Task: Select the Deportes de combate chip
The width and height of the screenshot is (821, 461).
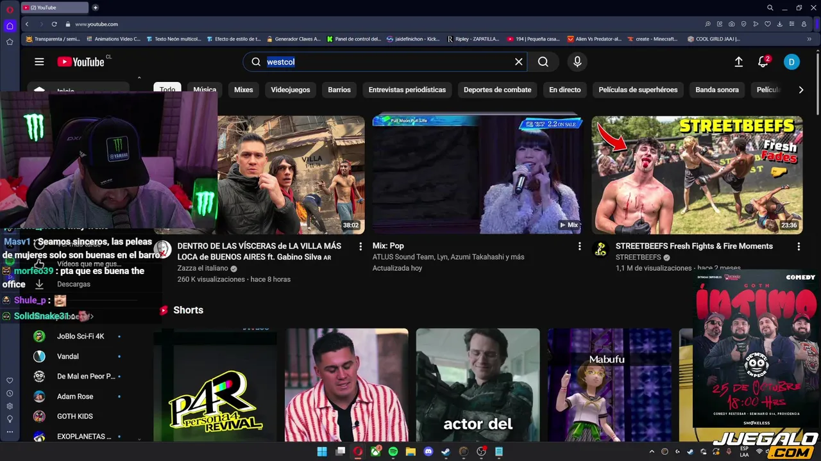Action: point(498,90)
